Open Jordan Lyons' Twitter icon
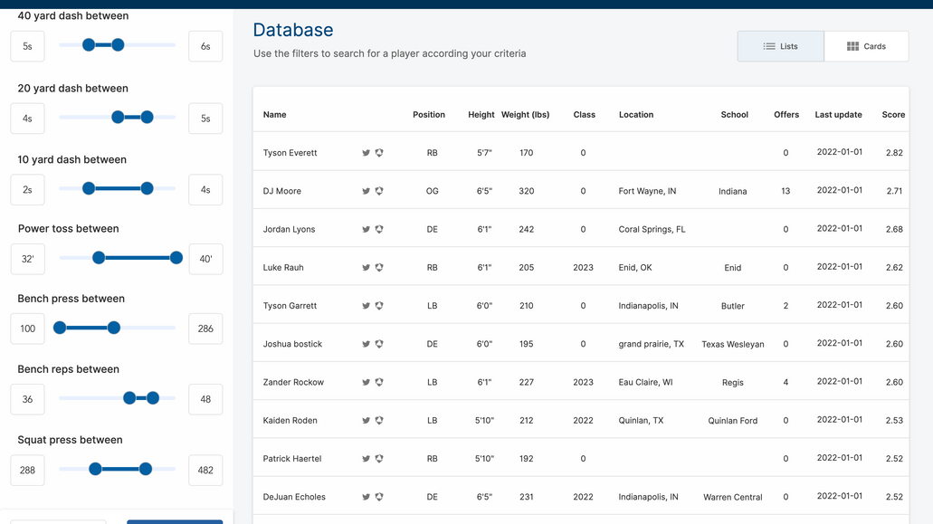The width and height of the screenshot is (933, 524). [x=366, y=229]
